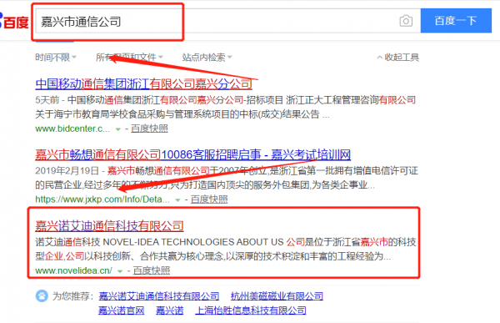Open 嘉兴诺艾迪通信科技有限公司 result title
This screenshot has height=323, width=500.
click(x=109, y=226)
